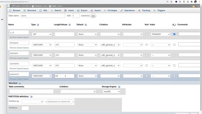This screenshot has height=114, width=202.
Task: Enable A_I checkbox for password
Action: tap(174, 76)
